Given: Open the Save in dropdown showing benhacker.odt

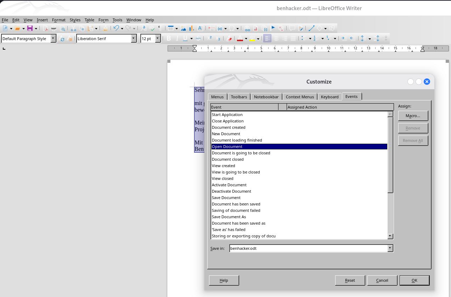Looking at the screenshot, I should [x=390, y=248].
